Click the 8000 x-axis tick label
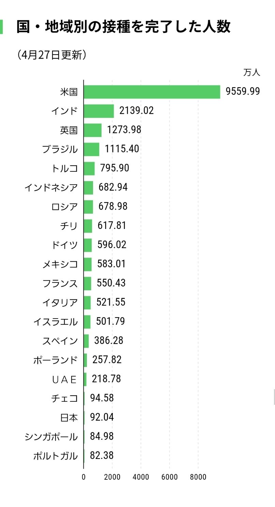This screenshot has height=507, width=275. [198, 477]
